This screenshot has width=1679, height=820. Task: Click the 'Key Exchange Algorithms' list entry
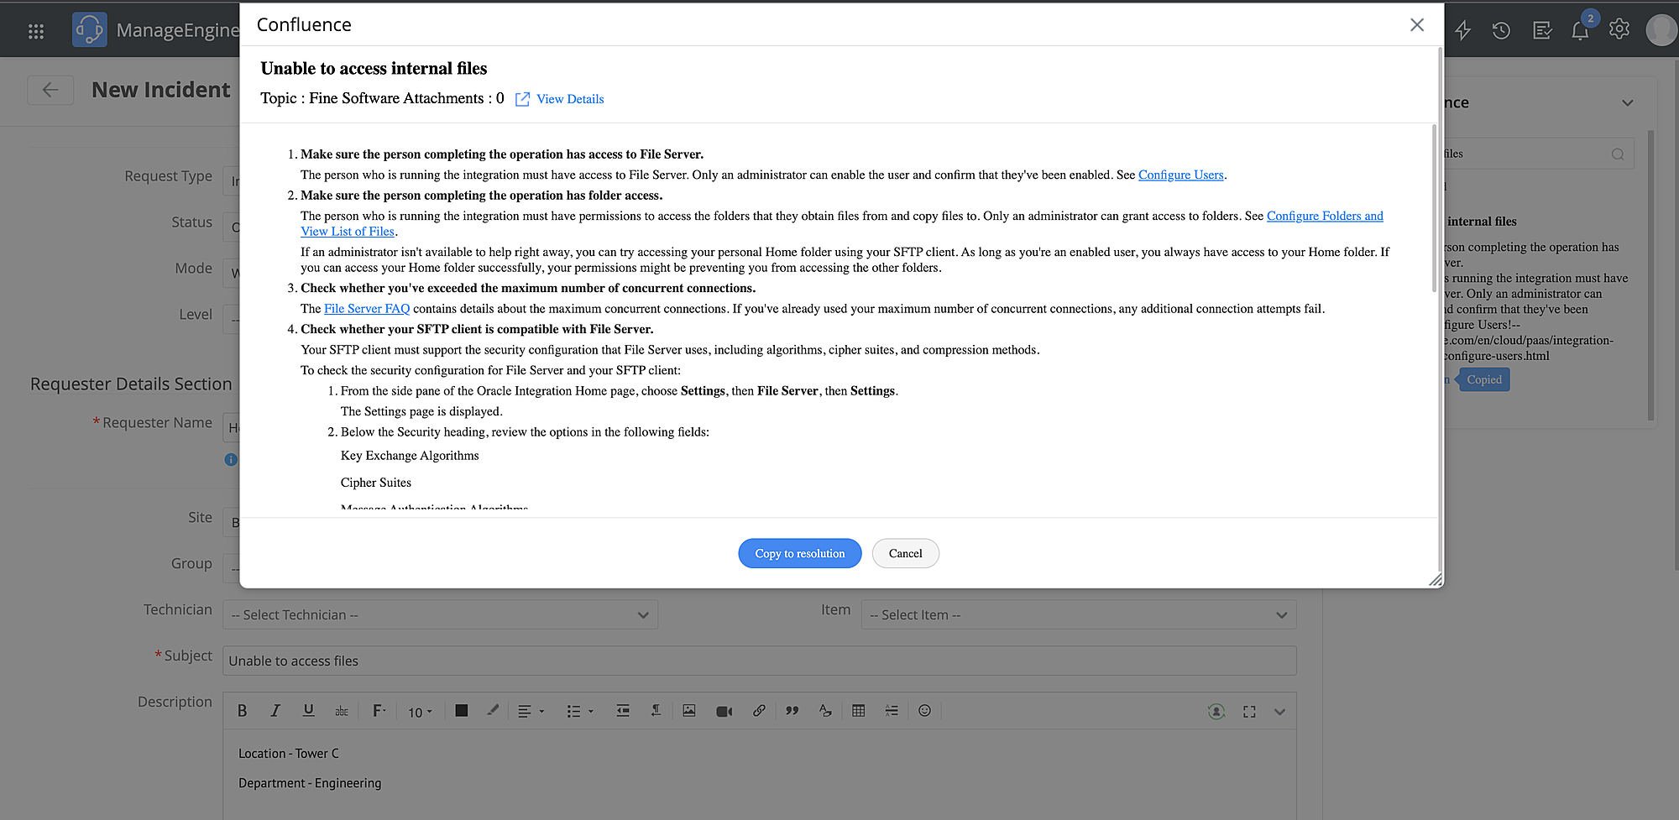[410, 456]
